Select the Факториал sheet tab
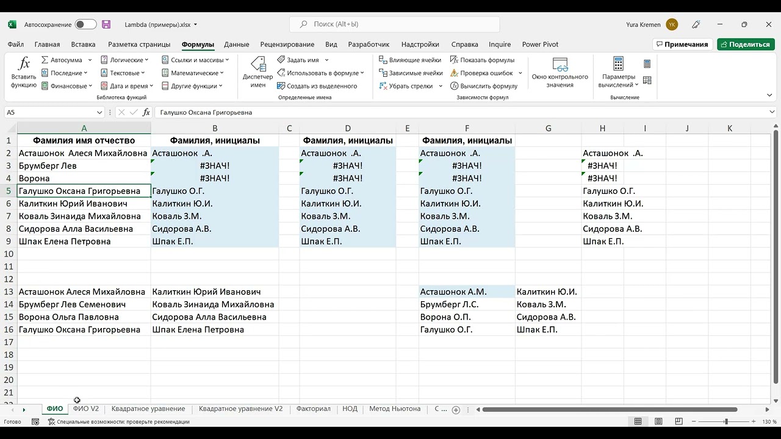The width and height of the screenshot is (781, 439). pyautogui.click(x=313, y=409)
